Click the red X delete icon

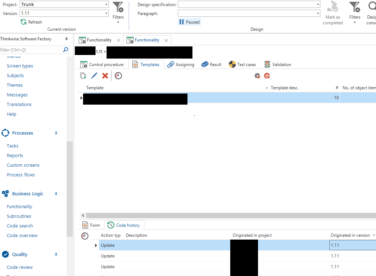click(105, 76)
